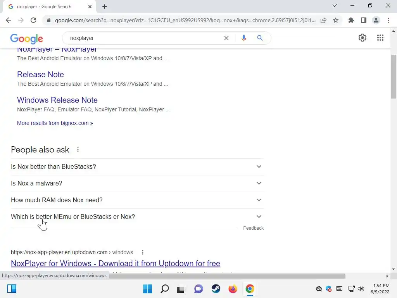Image resolution: width=397 pixels, height=298 pixels.
Task: Open the network tray icon
Action: tap(351, 289)
